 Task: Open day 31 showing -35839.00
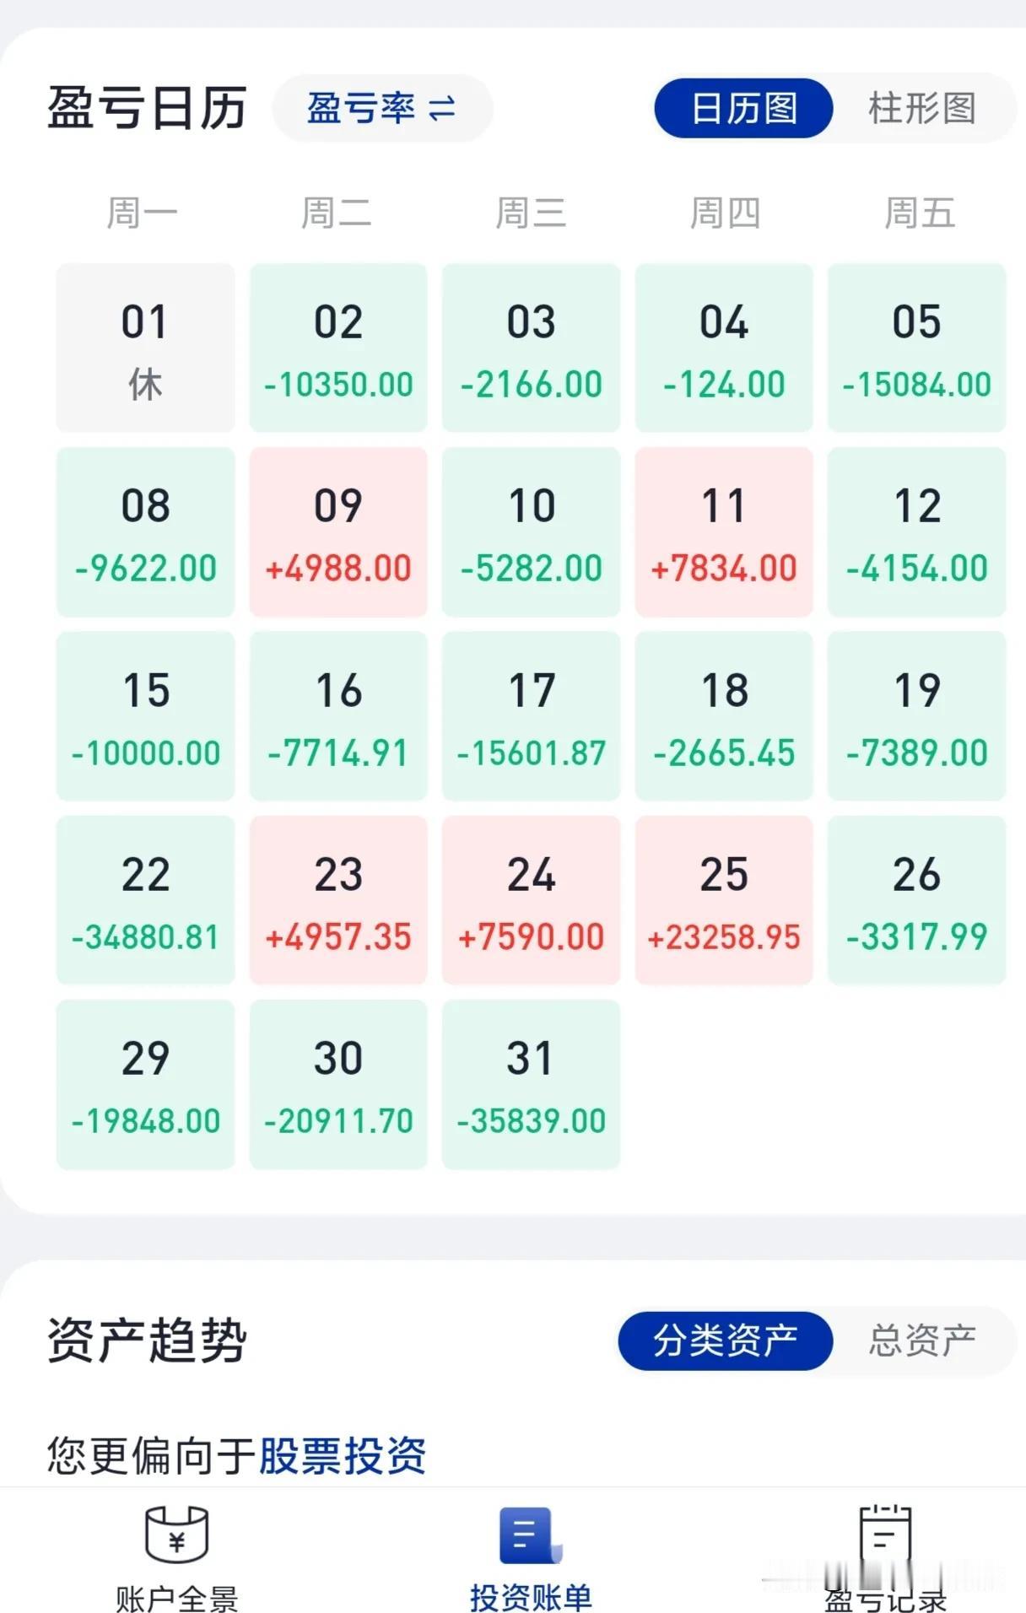coord(531,1084)
